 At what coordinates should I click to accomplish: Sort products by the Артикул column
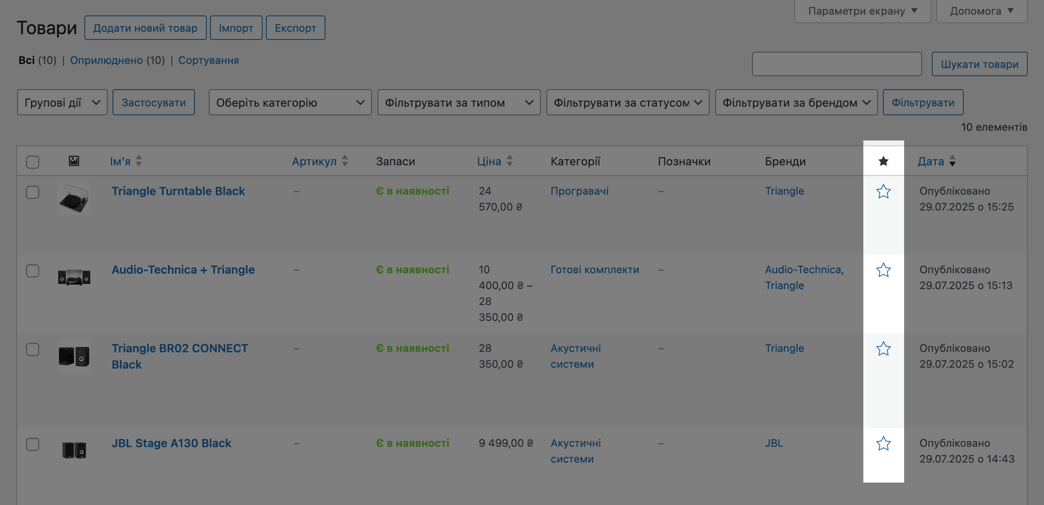point(314,161)
